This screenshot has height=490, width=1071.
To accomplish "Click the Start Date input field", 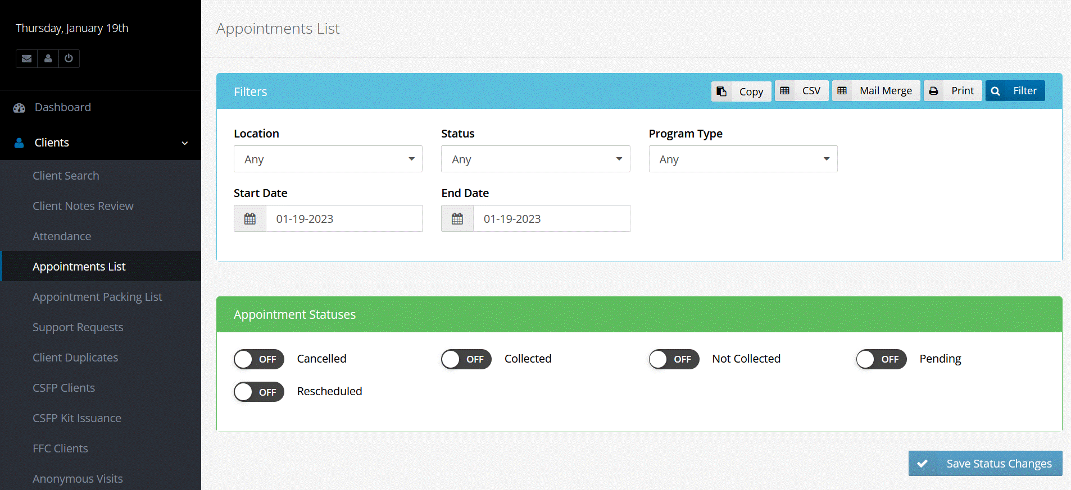I will click(x=343, y=219).
